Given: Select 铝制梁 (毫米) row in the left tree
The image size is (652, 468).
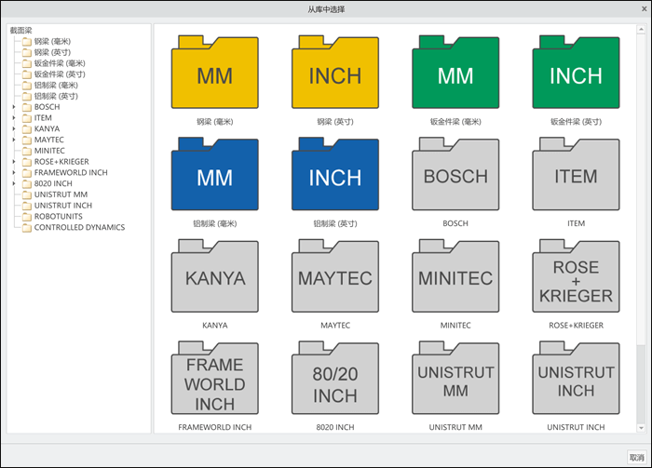Looking at the screenshot, I should pyautogui.click(x=50, y=85).
